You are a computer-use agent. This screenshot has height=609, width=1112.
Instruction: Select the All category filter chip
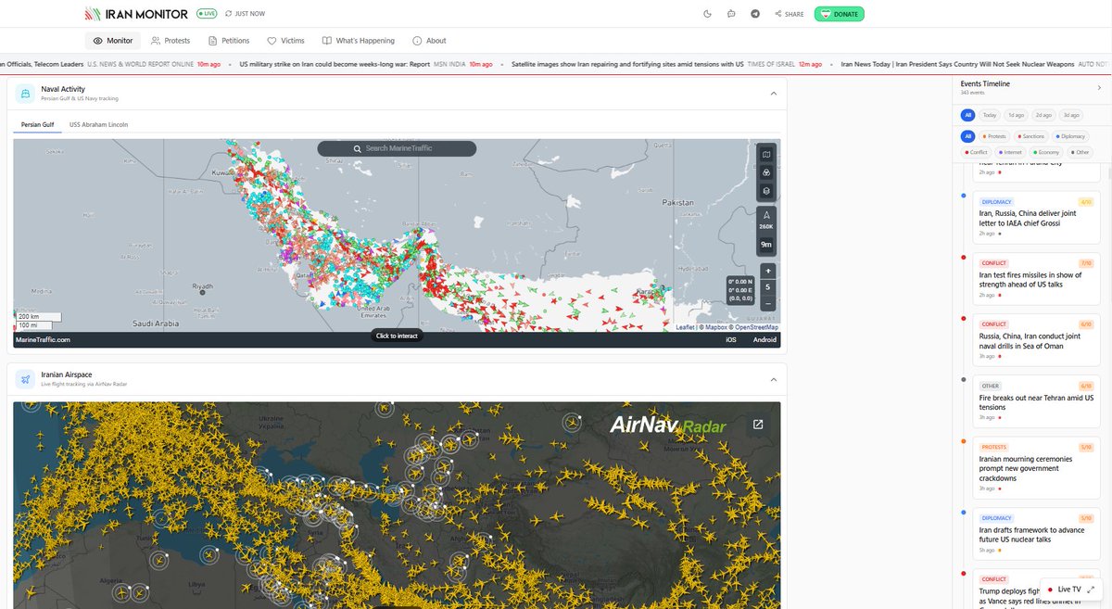coord(967,136)
